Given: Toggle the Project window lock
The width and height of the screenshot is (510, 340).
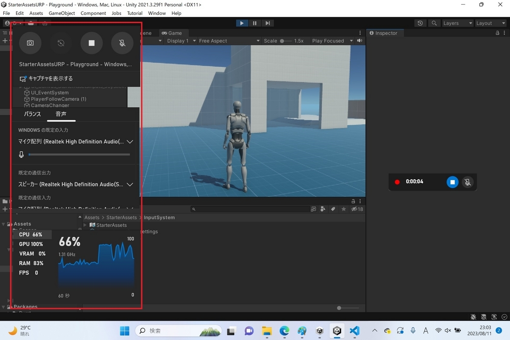Looking at the screenshot, I should [353, 201].
